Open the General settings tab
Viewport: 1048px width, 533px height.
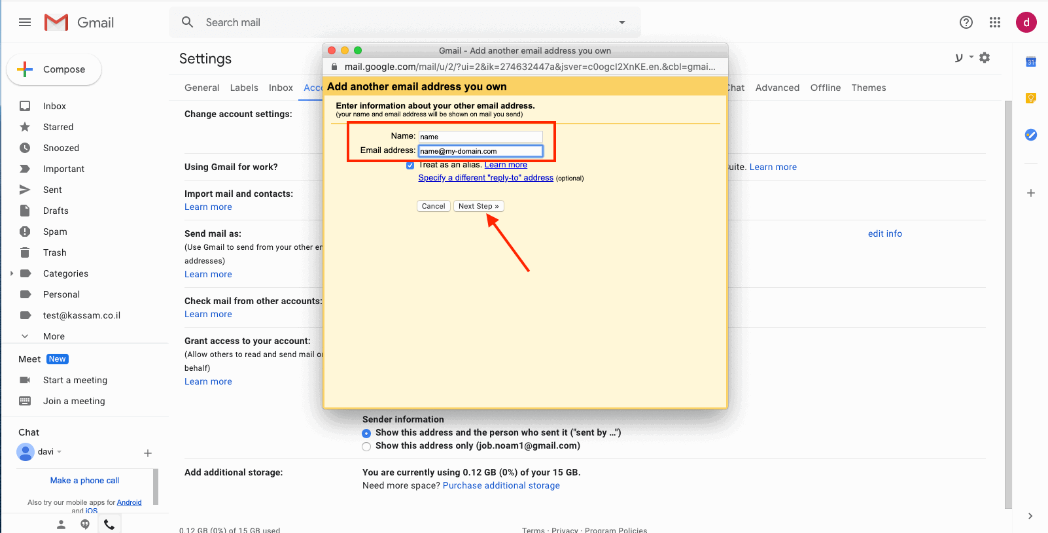(201, 88)
